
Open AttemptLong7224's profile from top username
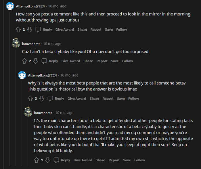30,6
